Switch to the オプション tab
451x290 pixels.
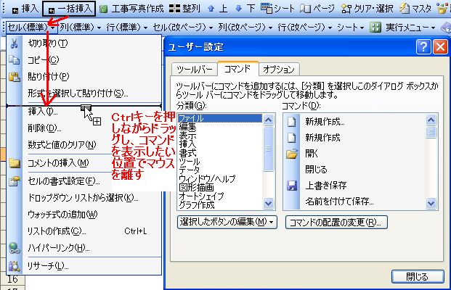pos(278,69)
